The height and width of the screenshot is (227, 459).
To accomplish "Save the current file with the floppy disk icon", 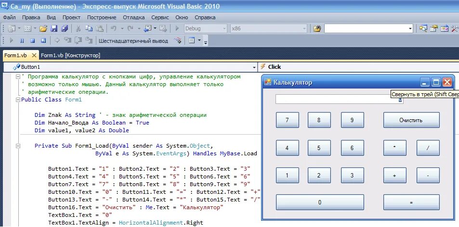I will pyautogui.click(x=54, y=29).
